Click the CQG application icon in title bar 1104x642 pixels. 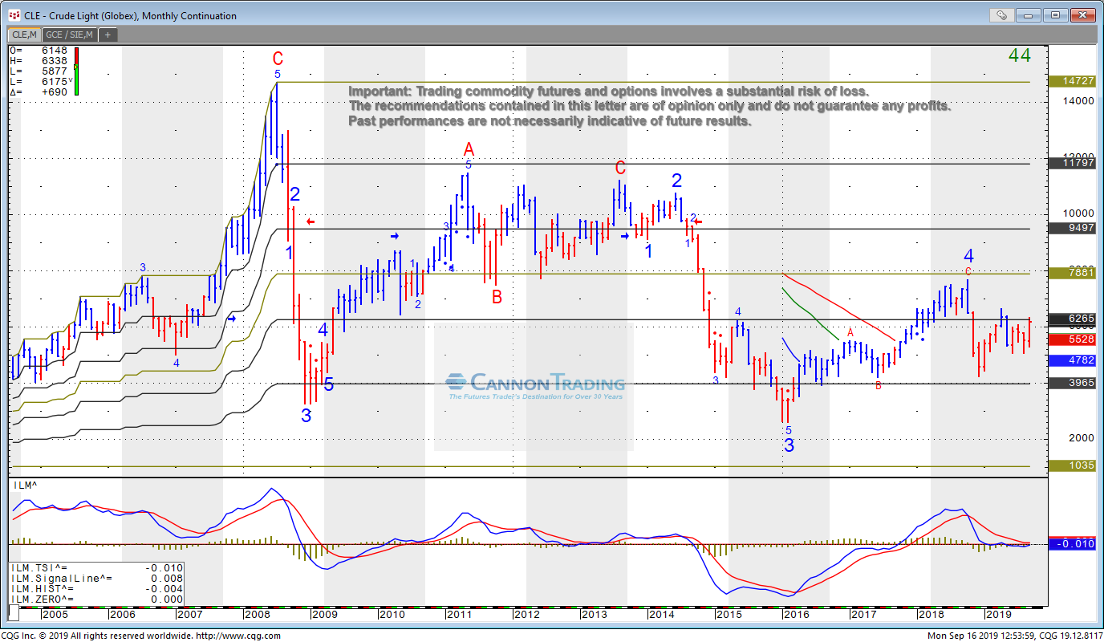(x=14, y=15)
